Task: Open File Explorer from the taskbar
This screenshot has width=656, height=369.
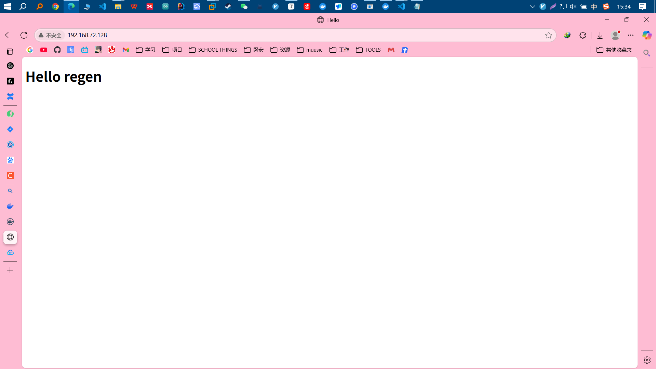Action: [x=118, y=6]
